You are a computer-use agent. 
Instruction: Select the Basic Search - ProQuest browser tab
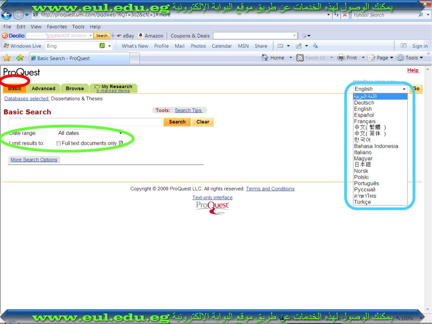click(79, 58)
